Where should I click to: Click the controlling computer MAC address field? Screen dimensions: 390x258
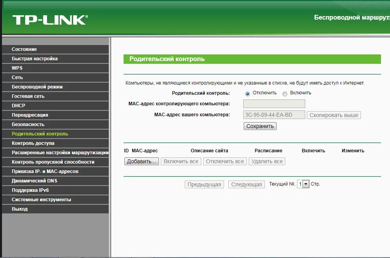[x=274, y=104]
